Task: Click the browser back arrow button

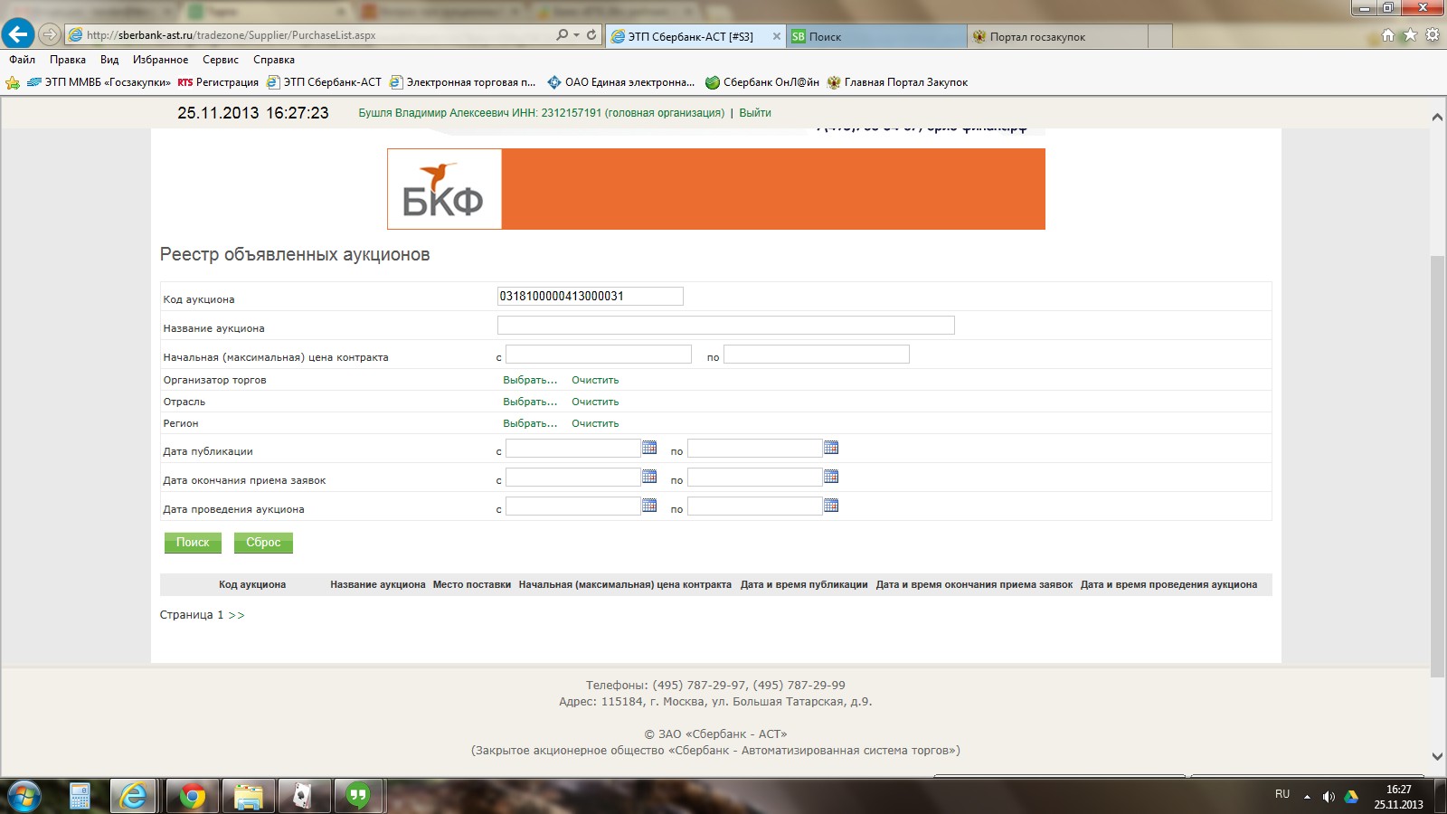Action: coord(18,34)
